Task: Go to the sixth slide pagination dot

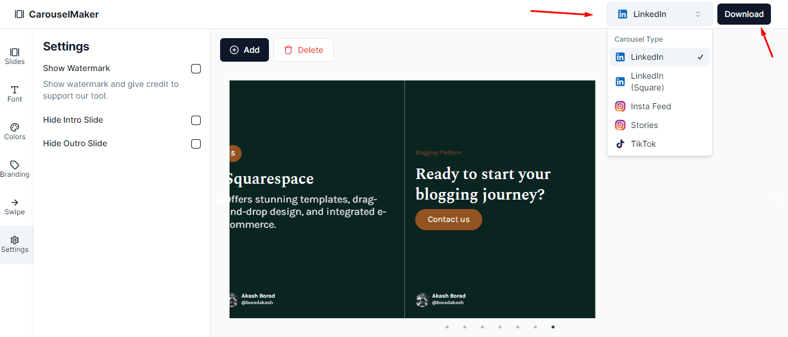Action: coord(536,327)
